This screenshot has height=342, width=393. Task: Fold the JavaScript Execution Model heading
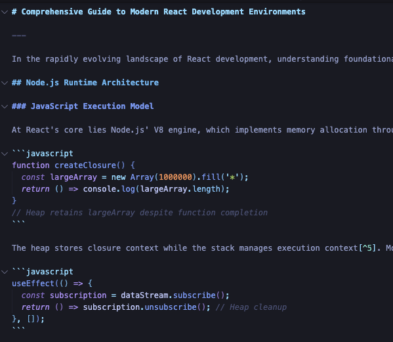[5, 106]
